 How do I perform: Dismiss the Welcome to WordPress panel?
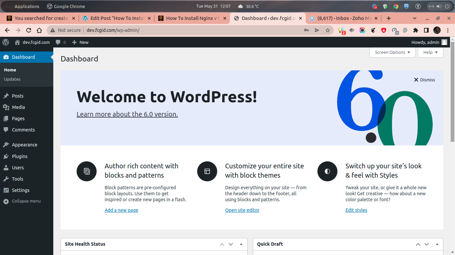[424, 80]
